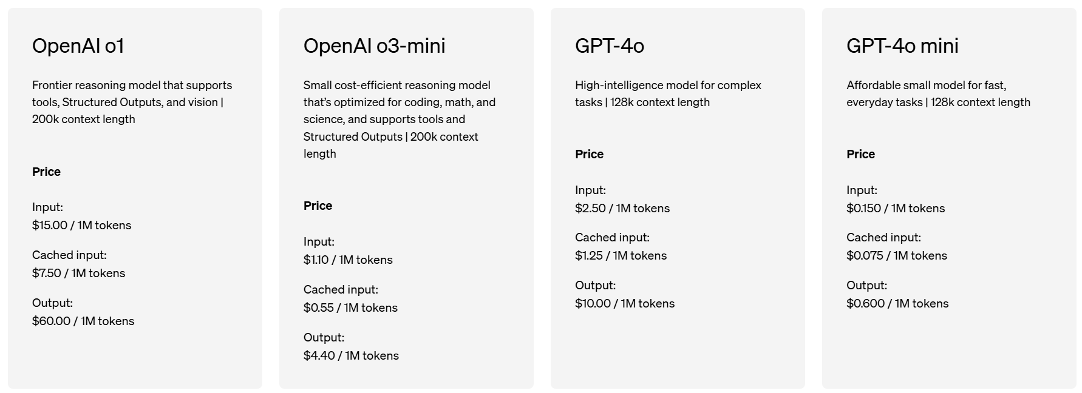Click the OpenAI o3-mini card title
Image resolution: width=1082 pixels, height=393 pixels.
[x=374, y=46]
